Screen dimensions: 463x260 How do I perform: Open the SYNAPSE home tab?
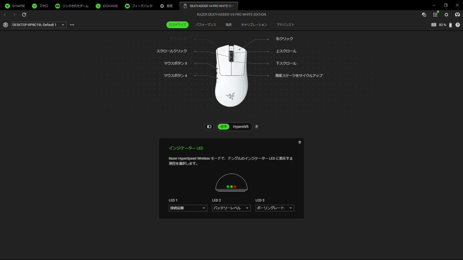point(15,6)
